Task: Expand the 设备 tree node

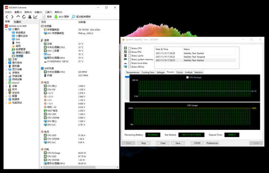Action: [6, 86]
